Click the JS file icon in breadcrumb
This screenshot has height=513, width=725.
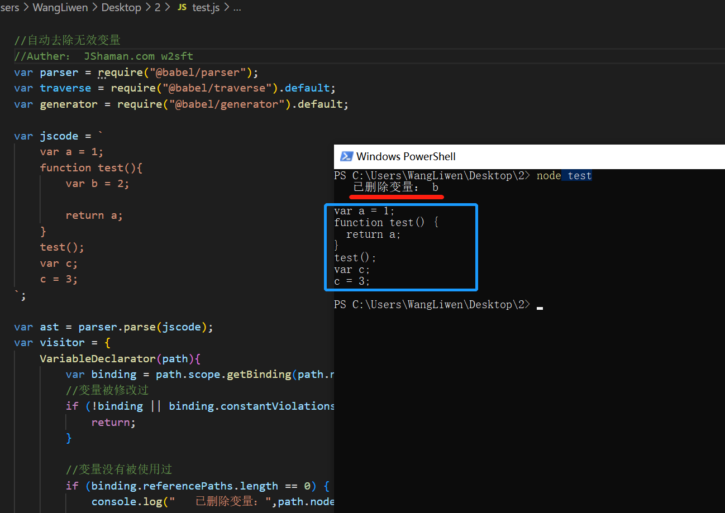182,8
